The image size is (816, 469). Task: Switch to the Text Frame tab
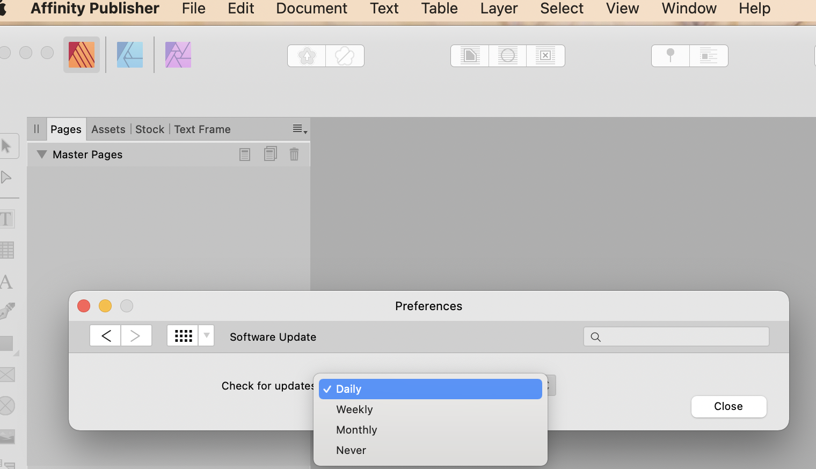pos(202,129)
